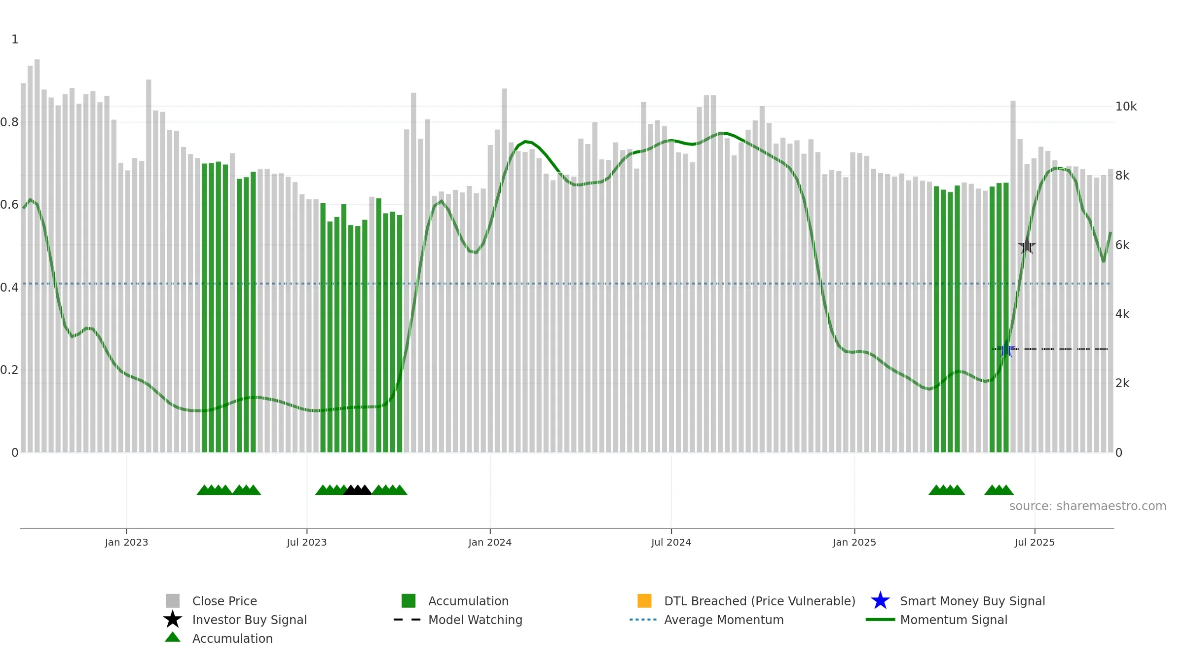Click the source: sharemaestro.com text
1184x666 pixels.
1088,506
